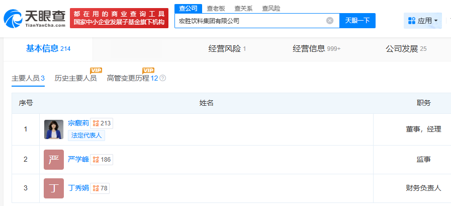Select the row number 3 cell
This screenshot has height=206, width=451.
(x=26, y=188)
